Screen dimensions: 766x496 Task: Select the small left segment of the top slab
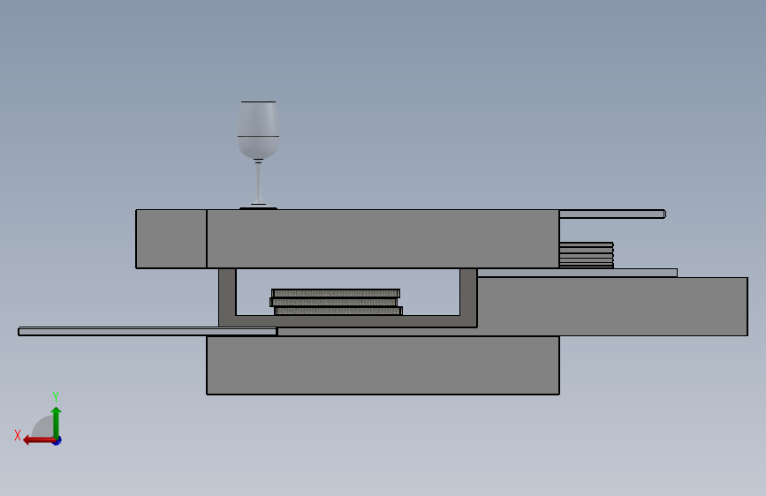click(171, 238)
